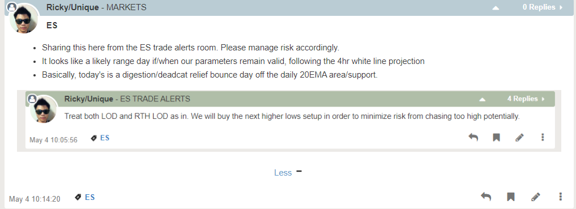Expand the 4 Replies thread
Screen dimensions: 576x209
coord(526,99)
